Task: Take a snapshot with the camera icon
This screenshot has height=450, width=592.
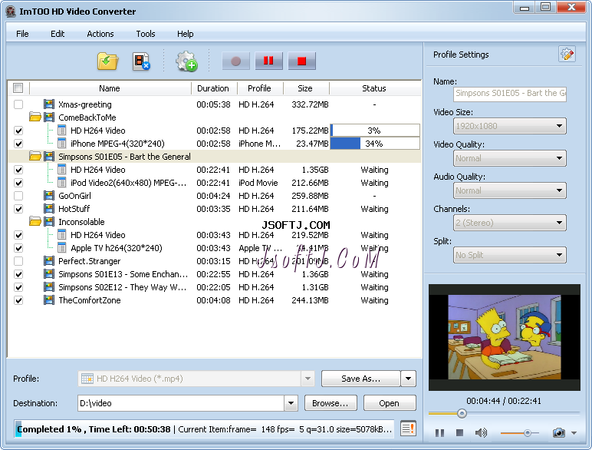Action: [x=559, y=432]
